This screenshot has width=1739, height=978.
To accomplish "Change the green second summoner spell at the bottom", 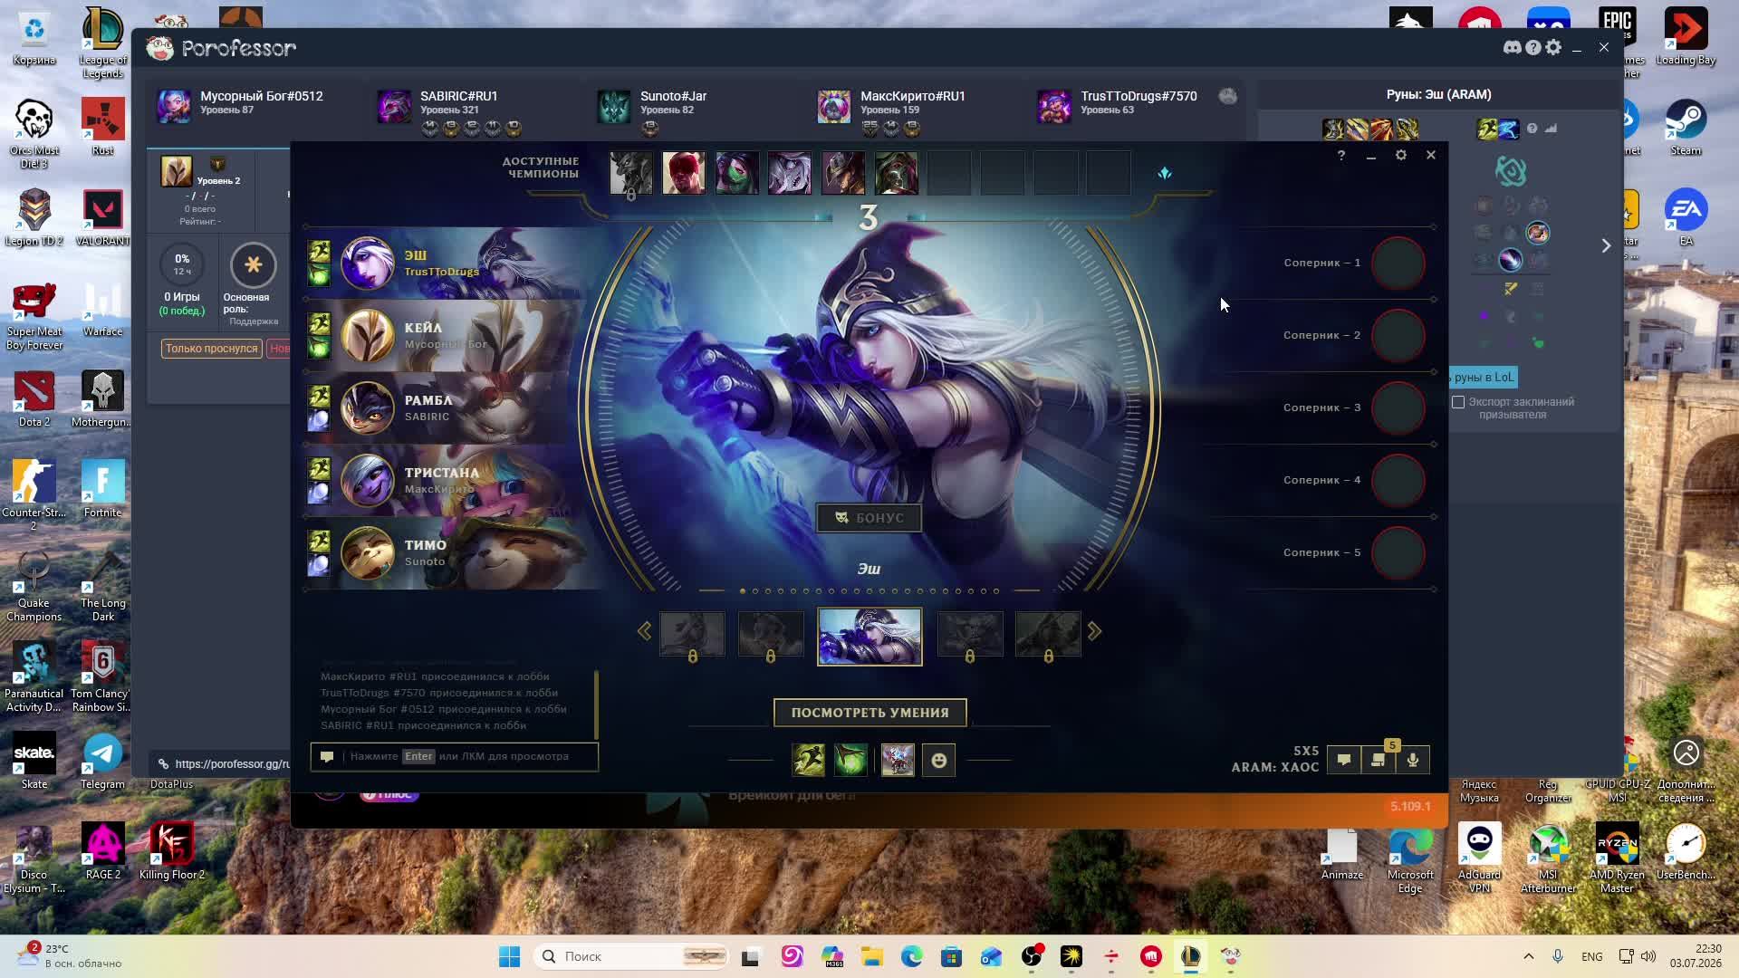I will pyautogui.click(x=850, y=761).
